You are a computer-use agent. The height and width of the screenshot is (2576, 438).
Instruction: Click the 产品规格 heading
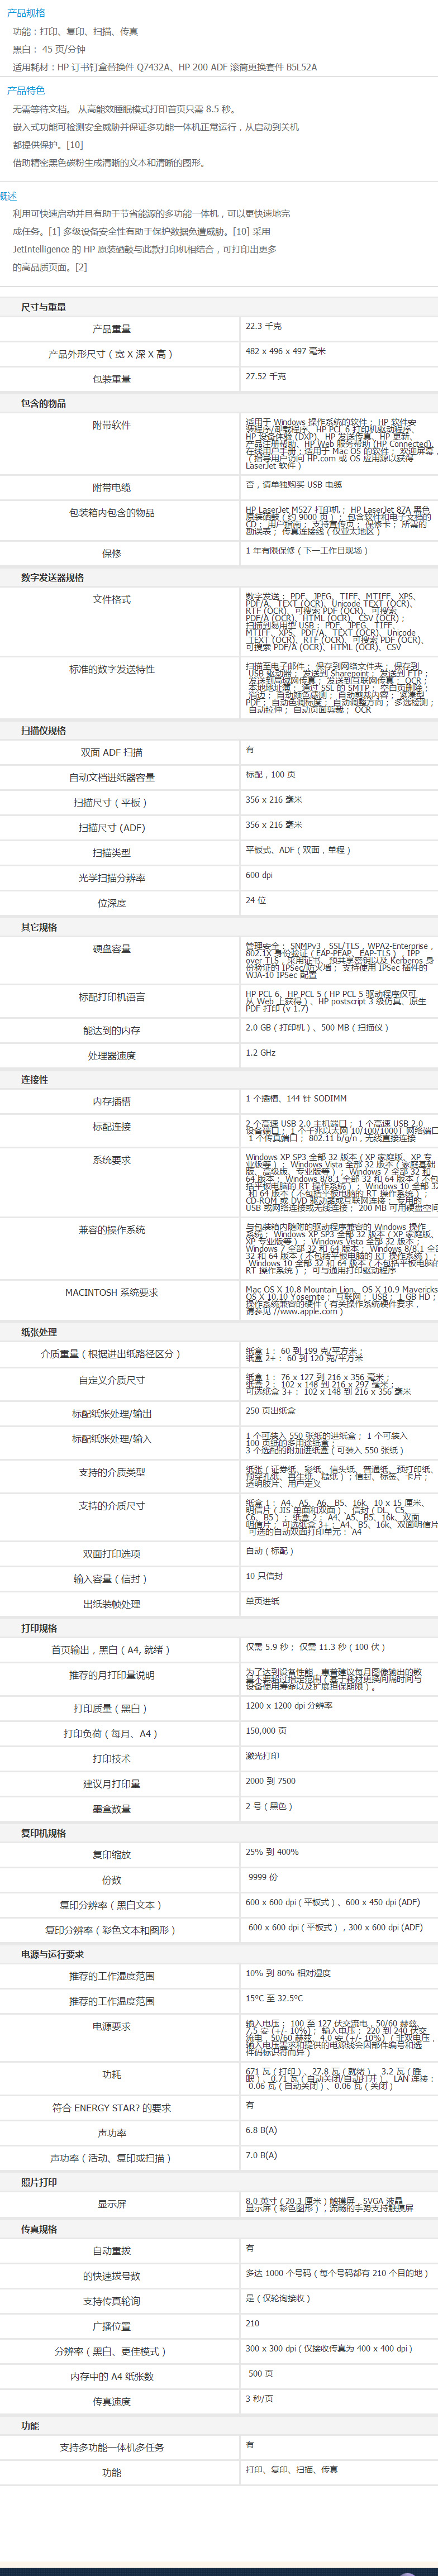(x=26, y=13)
